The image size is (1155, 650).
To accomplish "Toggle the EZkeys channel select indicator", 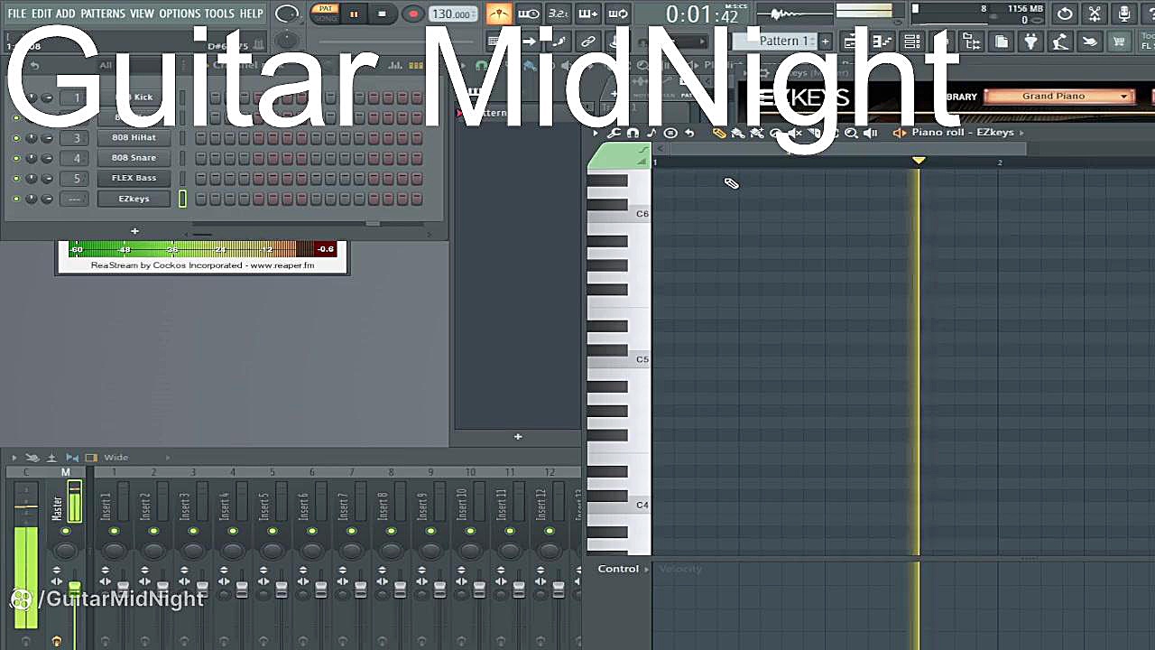I will click(x=182, y=199).
